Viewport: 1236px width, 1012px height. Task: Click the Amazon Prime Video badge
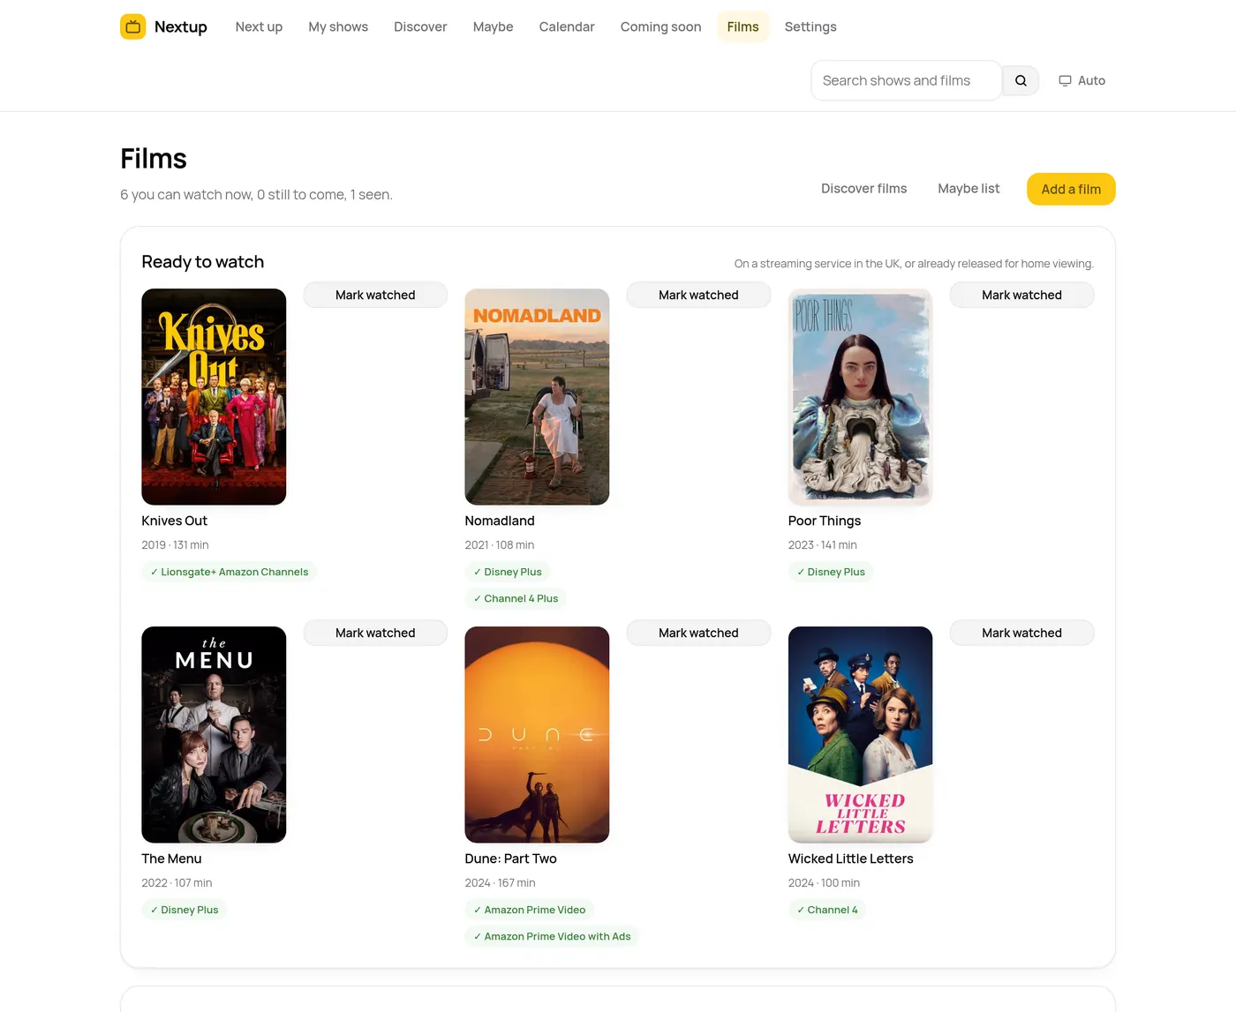(x=530, y=910)
